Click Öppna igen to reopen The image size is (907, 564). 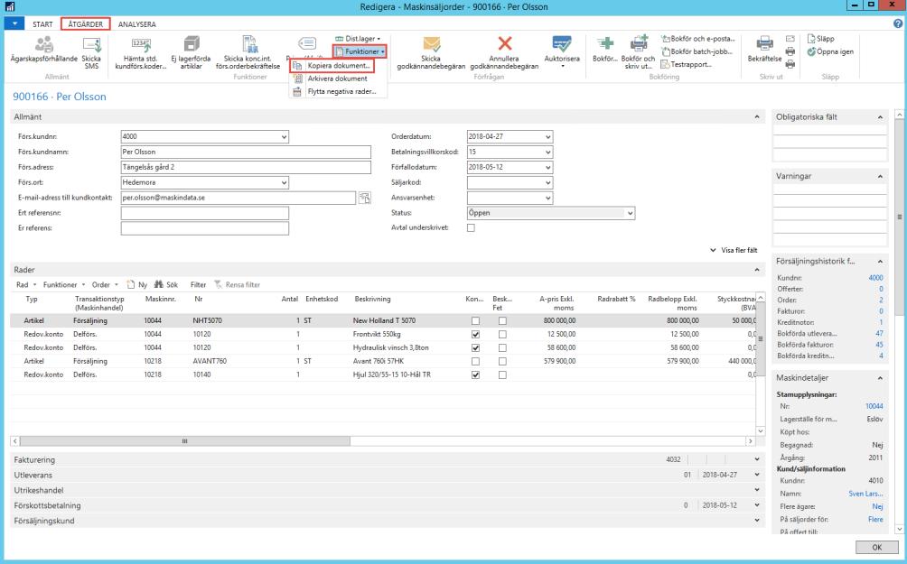coord(830,51)
